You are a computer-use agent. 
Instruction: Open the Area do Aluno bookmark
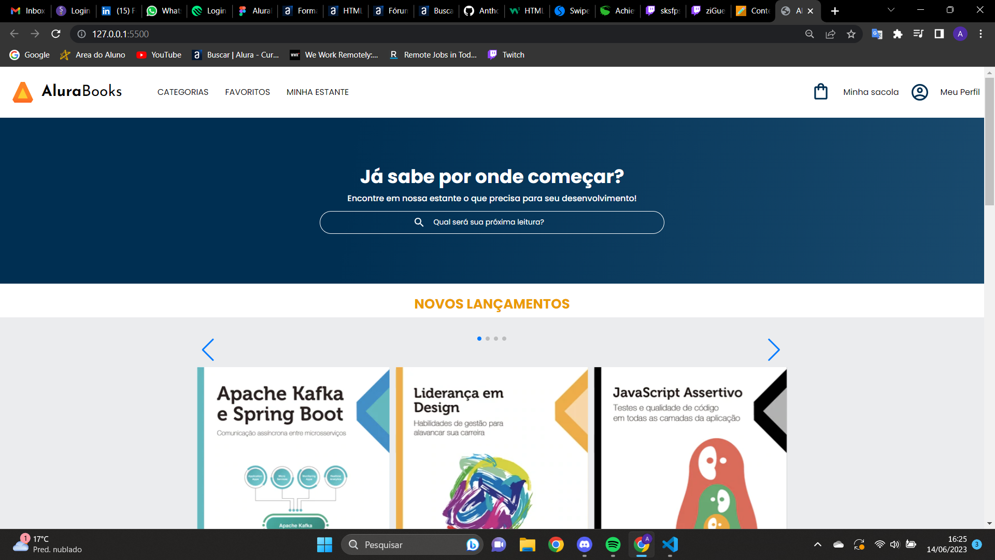(x=93, y=55)
